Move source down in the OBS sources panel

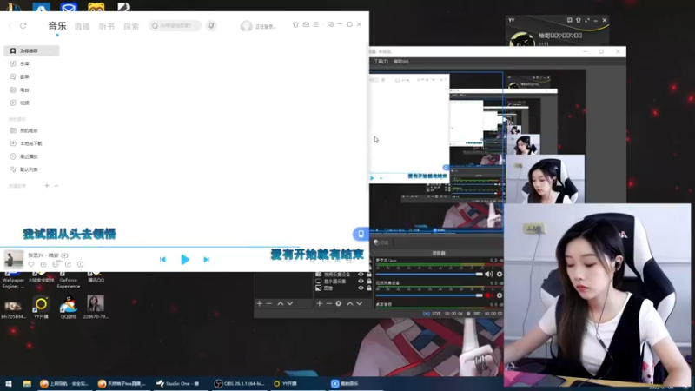pos(360,303)
